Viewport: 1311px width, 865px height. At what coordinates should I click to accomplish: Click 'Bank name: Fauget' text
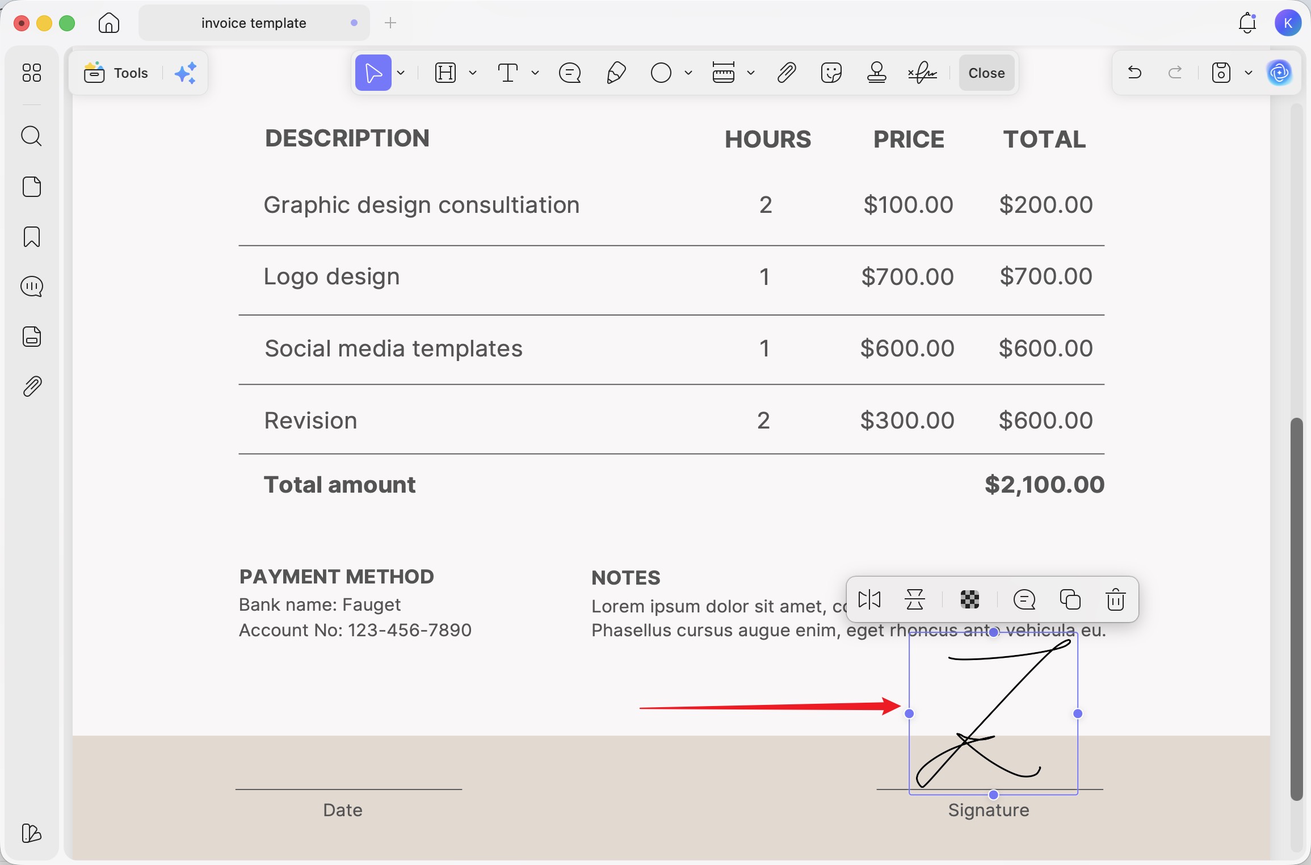coord(320,604)
